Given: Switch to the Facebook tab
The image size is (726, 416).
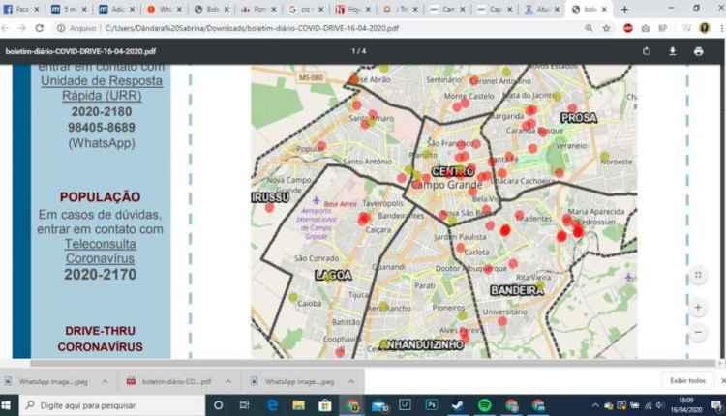Looking at the screenshot, I should pyautogui.click(x=21, y=10).
